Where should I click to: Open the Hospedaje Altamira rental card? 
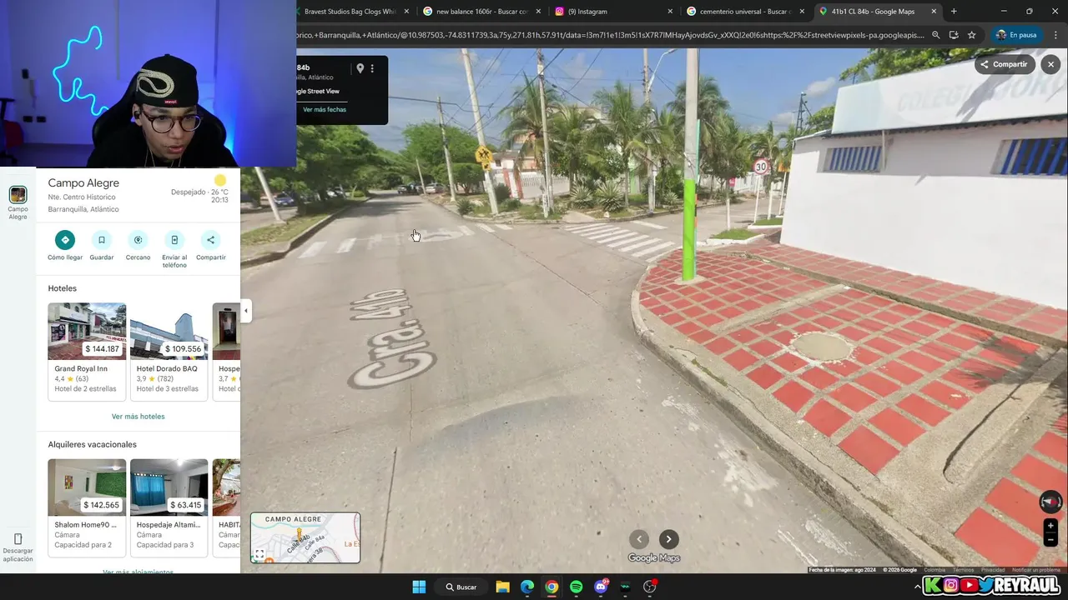169,507
